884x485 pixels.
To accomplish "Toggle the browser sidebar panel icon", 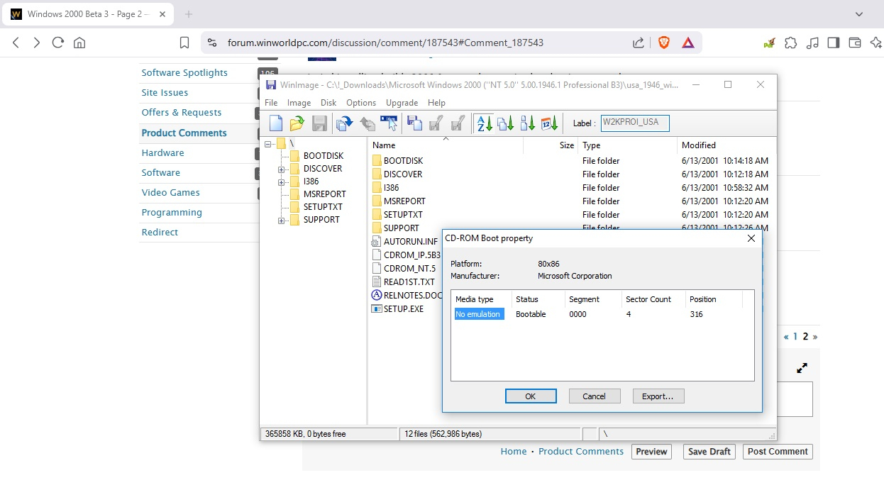I will 834,43.
